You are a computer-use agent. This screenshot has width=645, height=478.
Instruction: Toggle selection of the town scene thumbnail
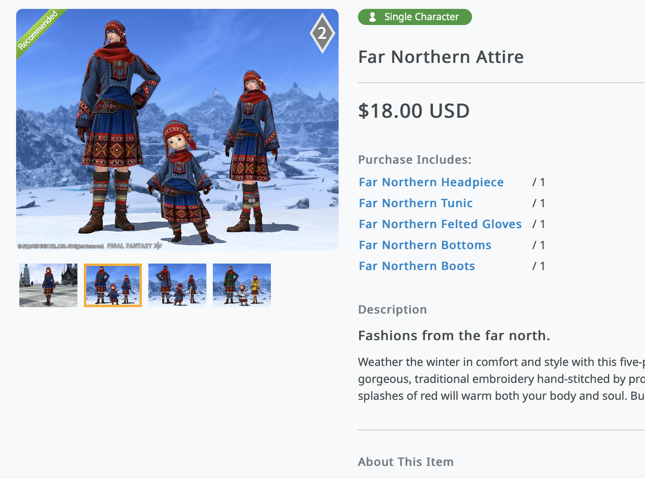point(48,285)
